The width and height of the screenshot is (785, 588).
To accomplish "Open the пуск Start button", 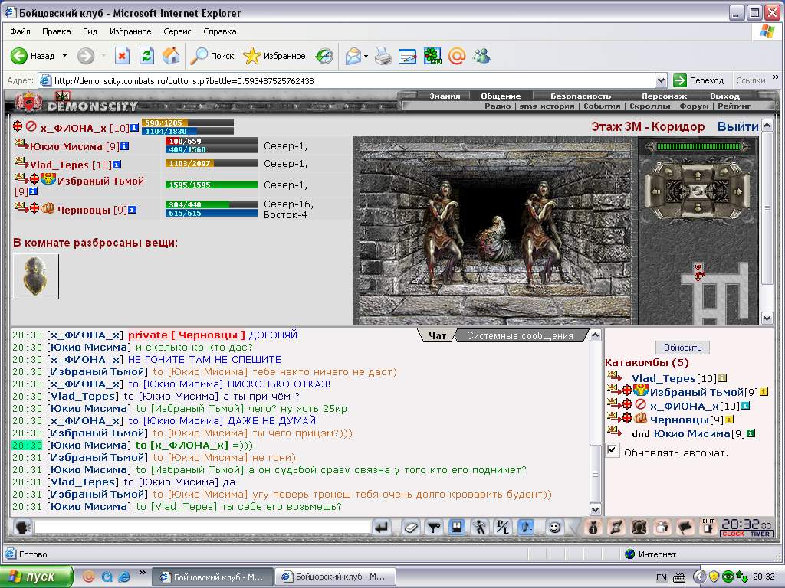I will point(36,577).
